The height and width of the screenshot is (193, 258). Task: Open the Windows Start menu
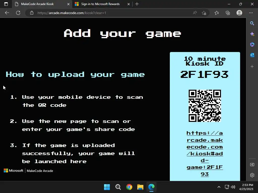click(107, 187)
